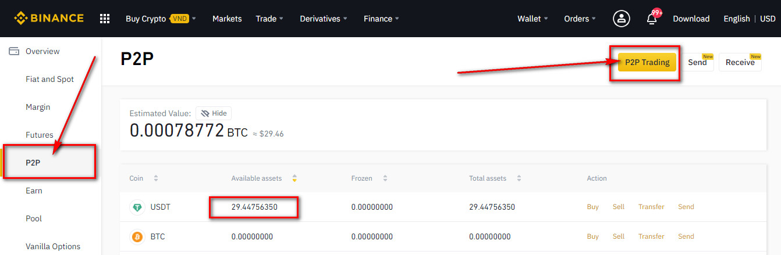Sort by Coin column arrows
Screen dimensions: 781x255
(155, 178)
